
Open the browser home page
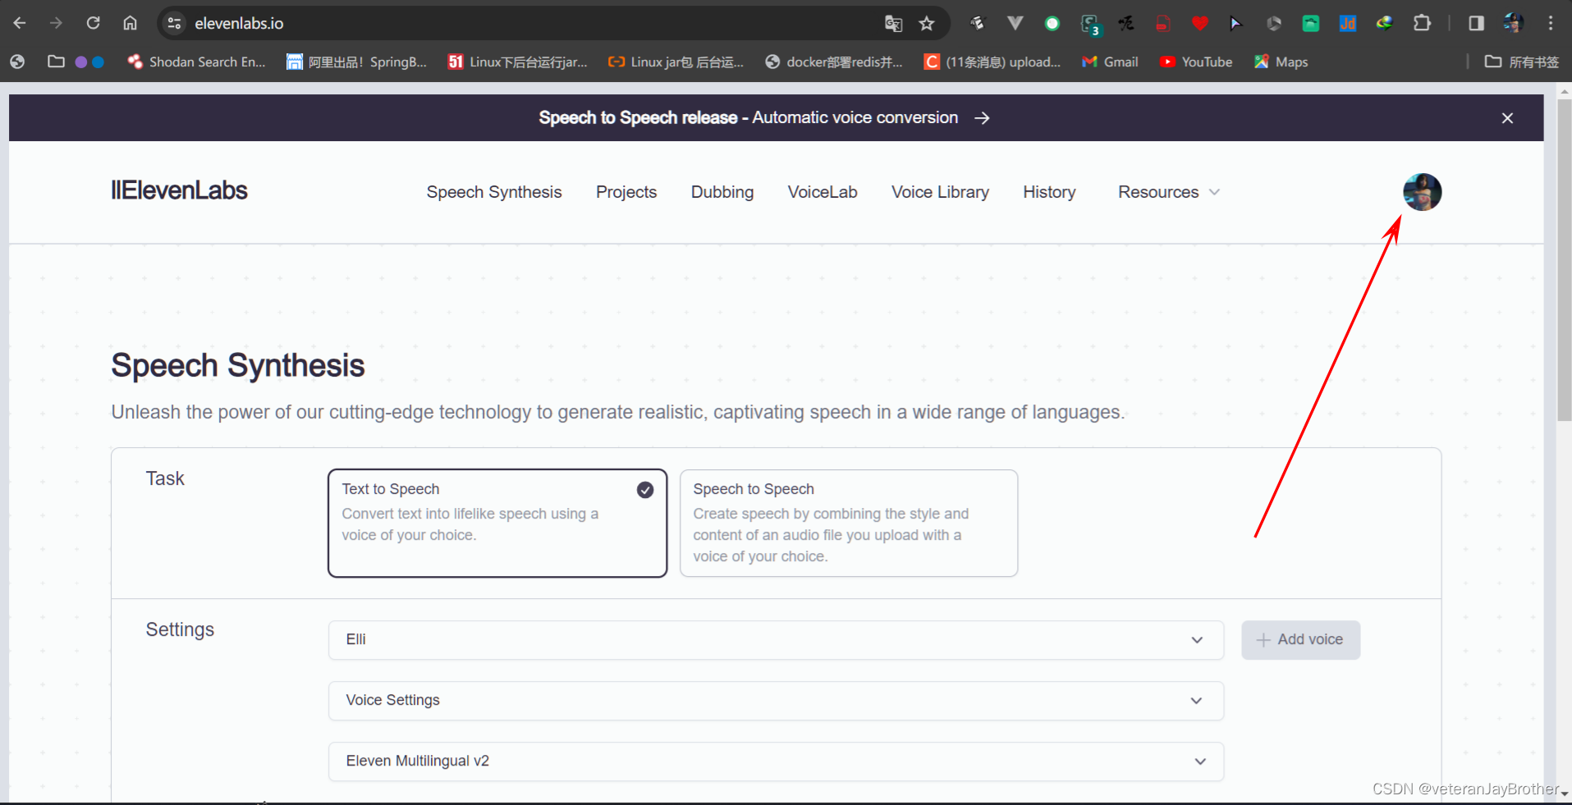click(x=130, y=23)
